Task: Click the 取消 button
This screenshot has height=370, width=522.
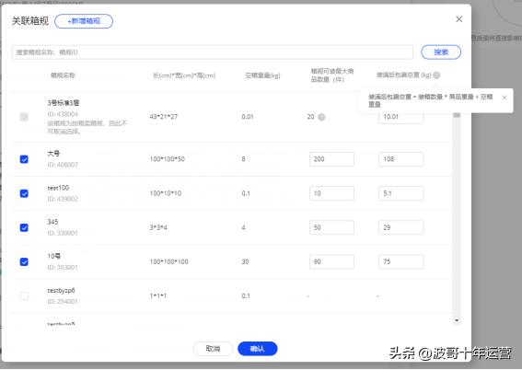Action: point(213,349)
